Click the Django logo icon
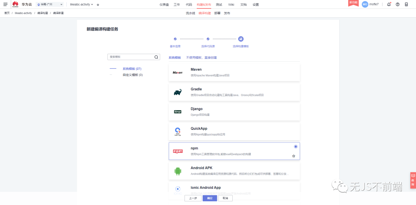 (178, 112)
